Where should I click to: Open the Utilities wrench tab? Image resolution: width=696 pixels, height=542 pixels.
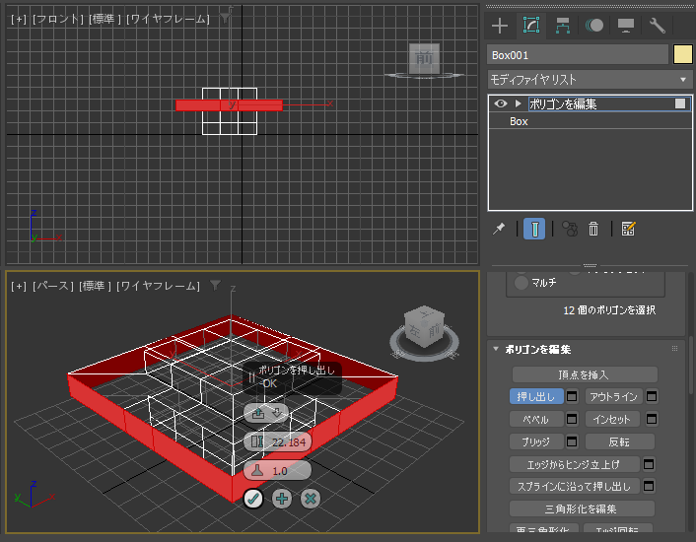click(657, 26)
